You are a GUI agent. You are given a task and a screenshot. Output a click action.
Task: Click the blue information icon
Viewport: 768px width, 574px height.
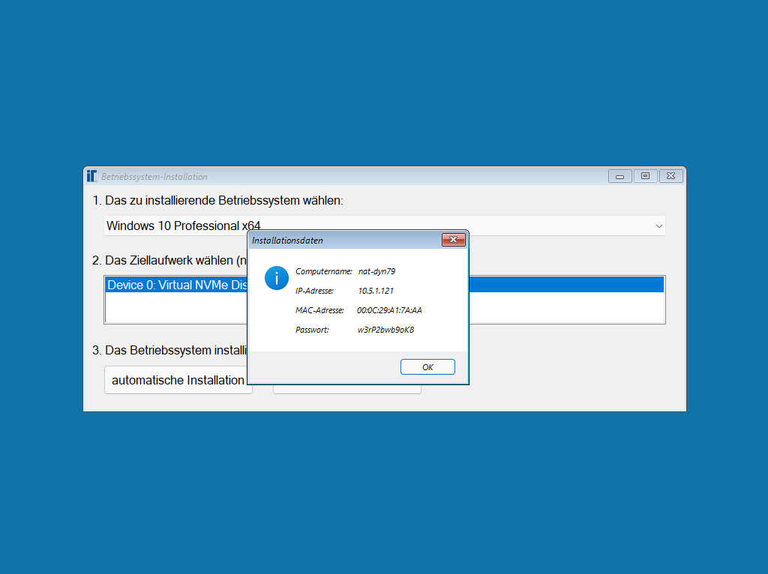coord(277,278)
